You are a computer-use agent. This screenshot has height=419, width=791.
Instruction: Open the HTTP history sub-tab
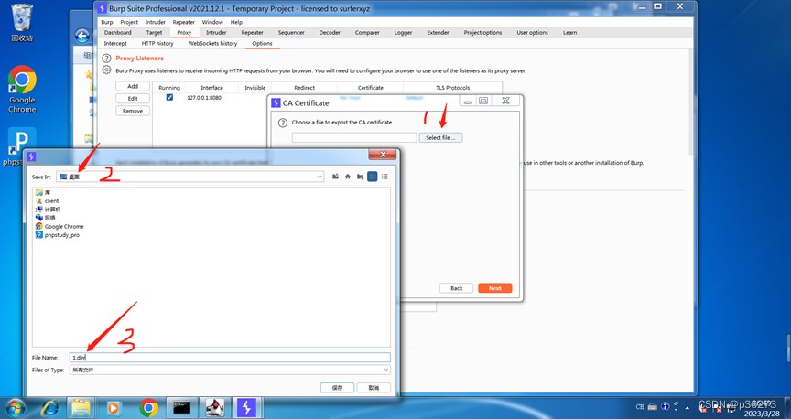[x=157, y=44]
